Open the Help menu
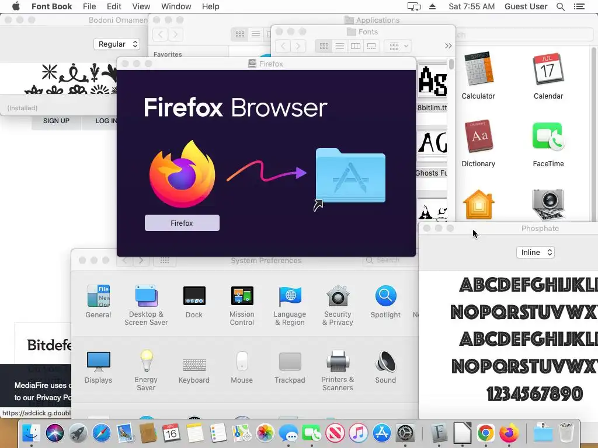The height and width of the screenshot is (448, 598). pyautogui.click(x=210, y=6)
